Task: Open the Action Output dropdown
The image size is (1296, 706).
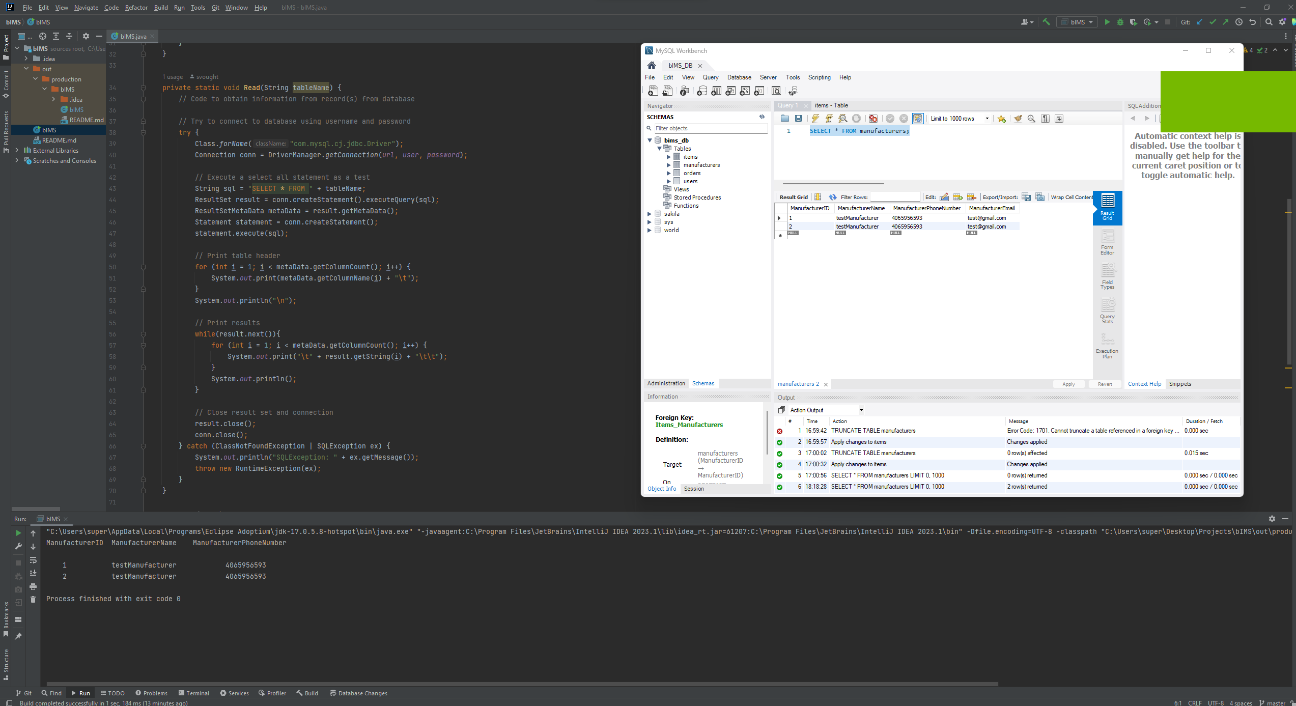Action: pyautogui.click(x=860, y=410)
